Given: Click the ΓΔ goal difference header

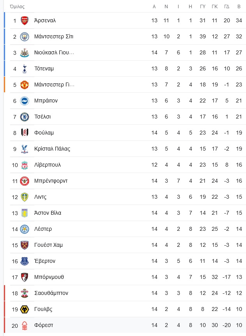Looking at the screenshot, I should [227, 7].
